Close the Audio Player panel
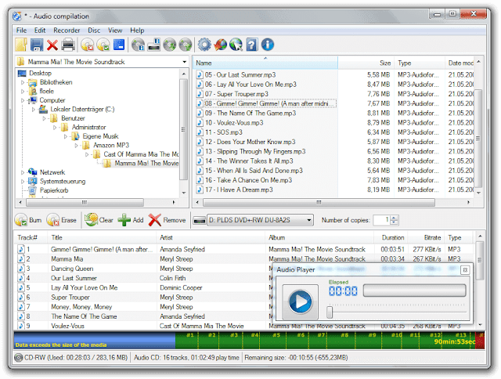The image size is (501, 379). click(465, 270)
